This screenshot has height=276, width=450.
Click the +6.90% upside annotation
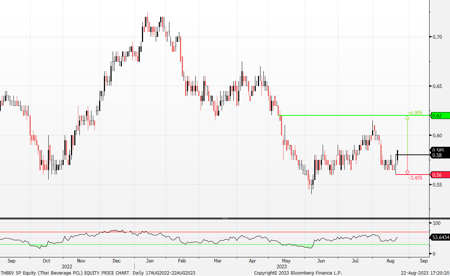coord(415,113)
